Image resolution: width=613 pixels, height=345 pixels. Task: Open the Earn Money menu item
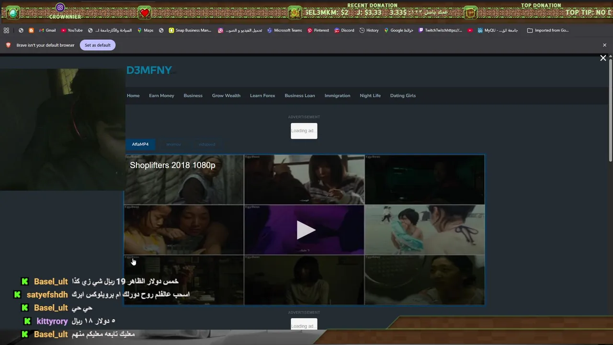point(161,95)
